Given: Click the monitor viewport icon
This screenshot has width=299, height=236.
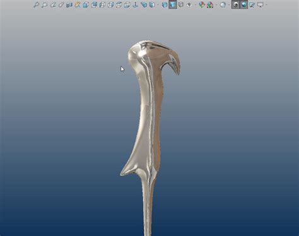Looking at the screenshot, I should click(261, 5).
